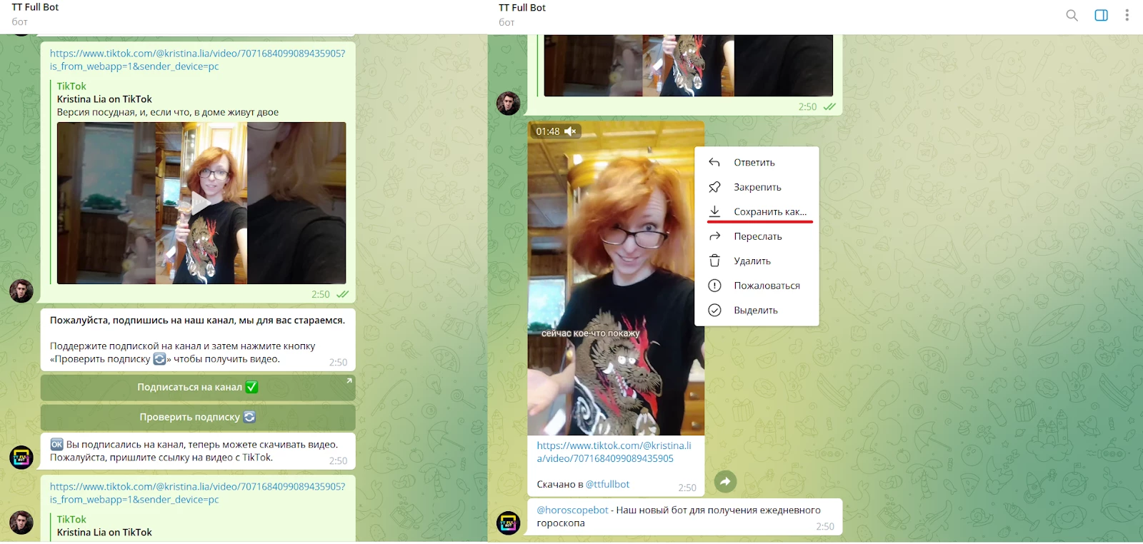Click Проверить подписку button
The image size is (1143, 544).
click(x=198, y=418)
